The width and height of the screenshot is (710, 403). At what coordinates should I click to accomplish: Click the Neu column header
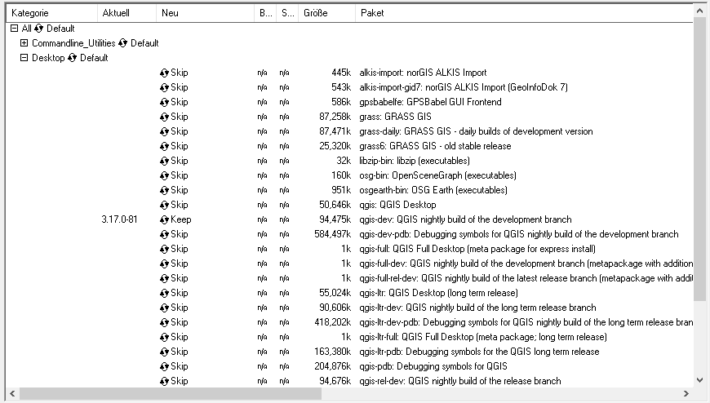click(x=205, y=13)
